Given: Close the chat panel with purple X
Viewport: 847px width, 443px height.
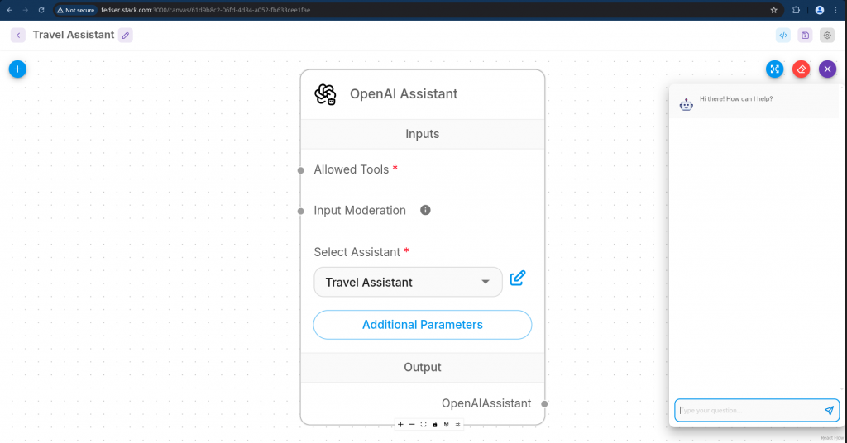Looking at the screenshot, I should pos(827,69).
